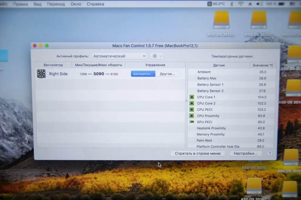Open Настройки... preferences button
This screenshot has width=301, height=200.
point(245,153)
